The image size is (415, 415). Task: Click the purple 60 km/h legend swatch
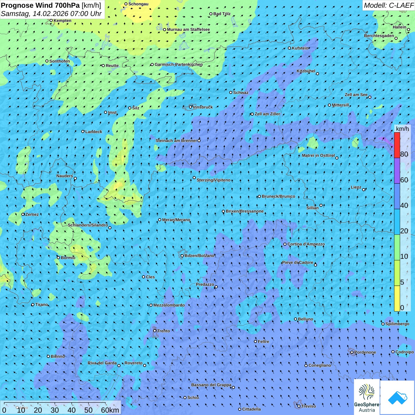[x=397, y=171]
